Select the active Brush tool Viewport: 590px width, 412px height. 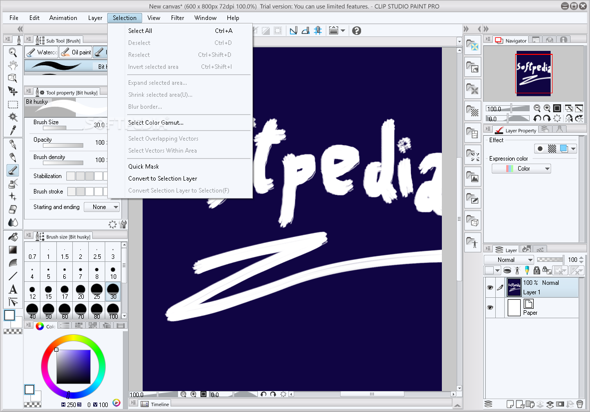[x=13, y=171]
